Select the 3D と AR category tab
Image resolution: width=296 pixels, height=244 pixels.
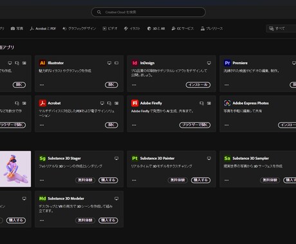pos(156,28)
